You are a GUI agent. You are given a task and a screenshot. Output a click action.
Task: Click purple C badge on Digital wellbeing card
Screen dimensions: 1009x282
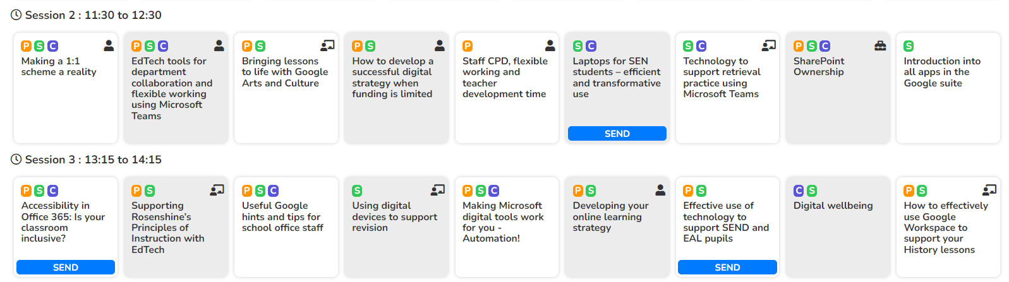799,191
